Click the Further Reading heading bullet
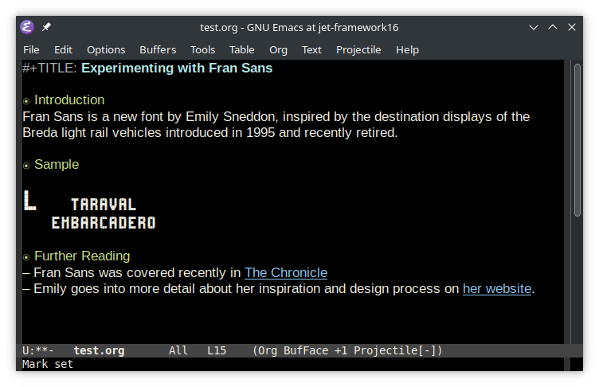 (26, 257)
